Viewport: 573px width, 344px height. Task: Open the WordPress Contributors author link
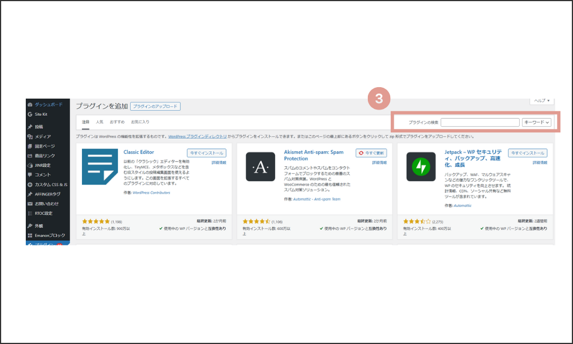coord(151,193)
